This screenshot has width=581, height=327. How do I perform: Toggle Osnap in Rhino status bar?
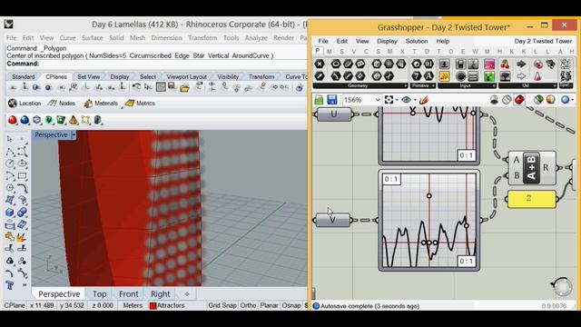[291, 305]
